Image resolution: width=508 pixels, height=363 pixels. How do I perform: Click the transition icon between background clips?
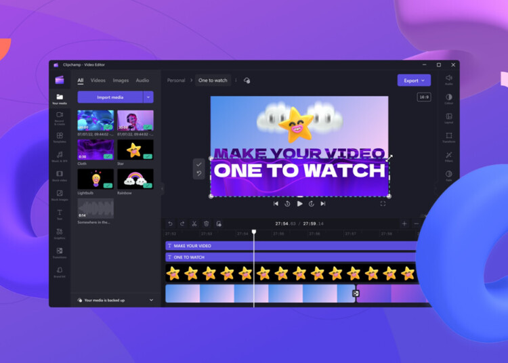coord(356,293)
